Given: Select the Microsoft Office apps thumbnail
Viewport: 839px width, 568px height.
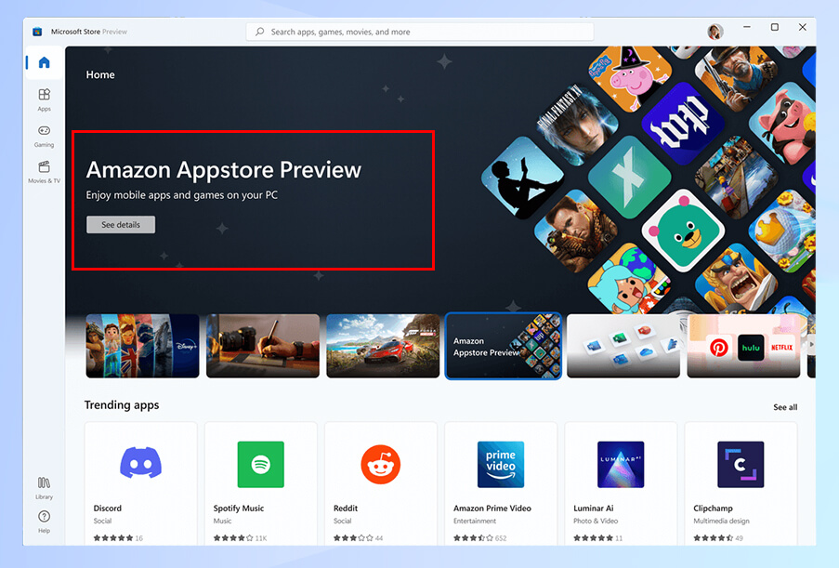Looking at the screenshot, I should [x=623, y=346].
